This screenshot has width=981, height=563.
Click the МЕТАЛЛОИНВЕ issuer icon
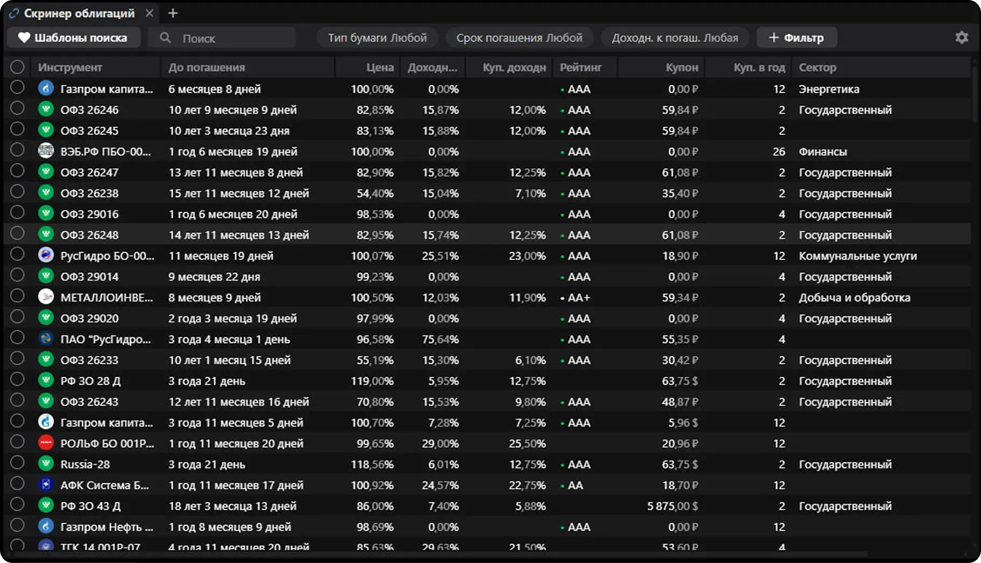[46, 297]
